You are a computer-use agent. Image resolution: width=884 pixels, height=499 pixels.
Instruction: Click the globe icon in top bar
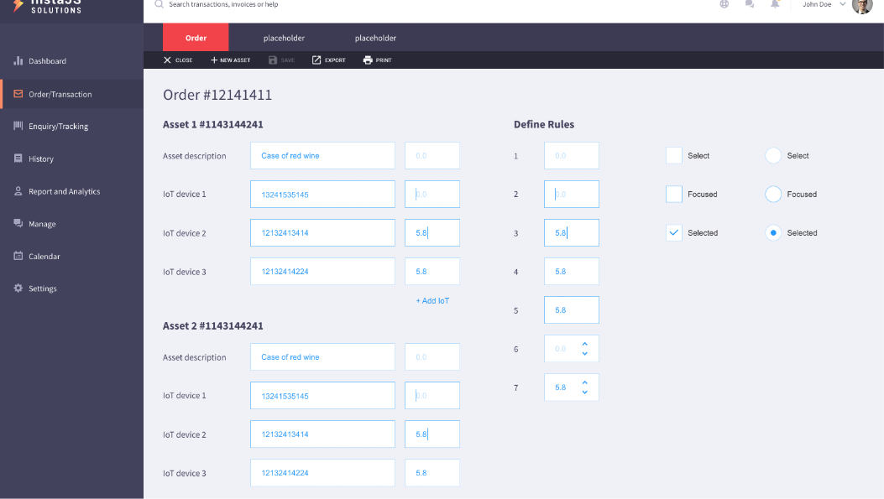(724, 4)
